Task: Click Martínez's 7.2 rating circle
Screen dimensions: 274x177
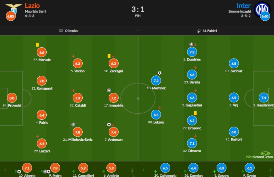Action: (156, 81)
